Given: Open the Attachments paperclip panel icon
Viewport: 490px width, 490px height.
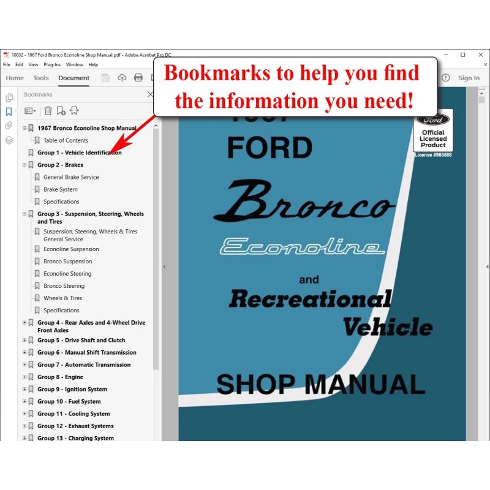Looking at the screenshot, I should coord(9,126).
